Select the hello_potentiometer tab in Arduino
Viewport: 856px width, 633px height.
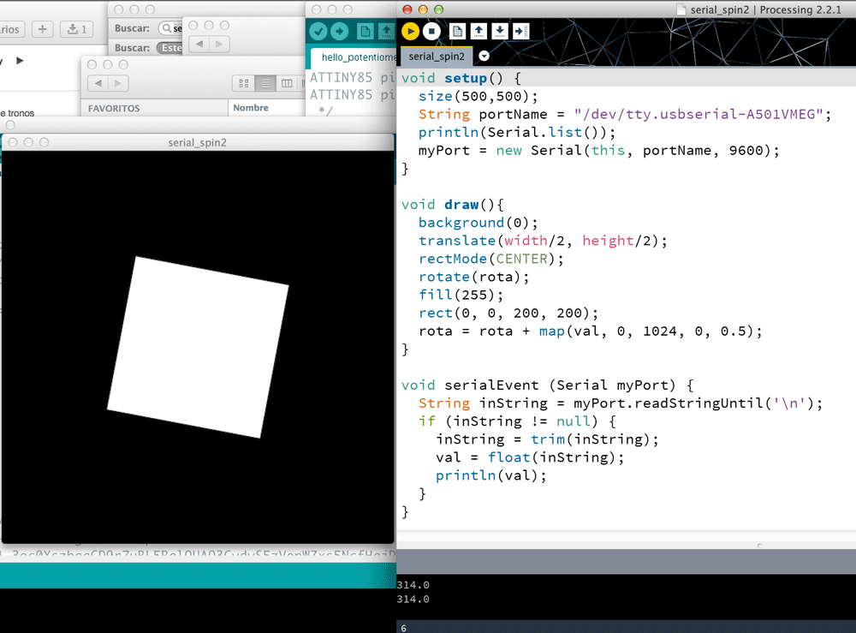(355, 57)
